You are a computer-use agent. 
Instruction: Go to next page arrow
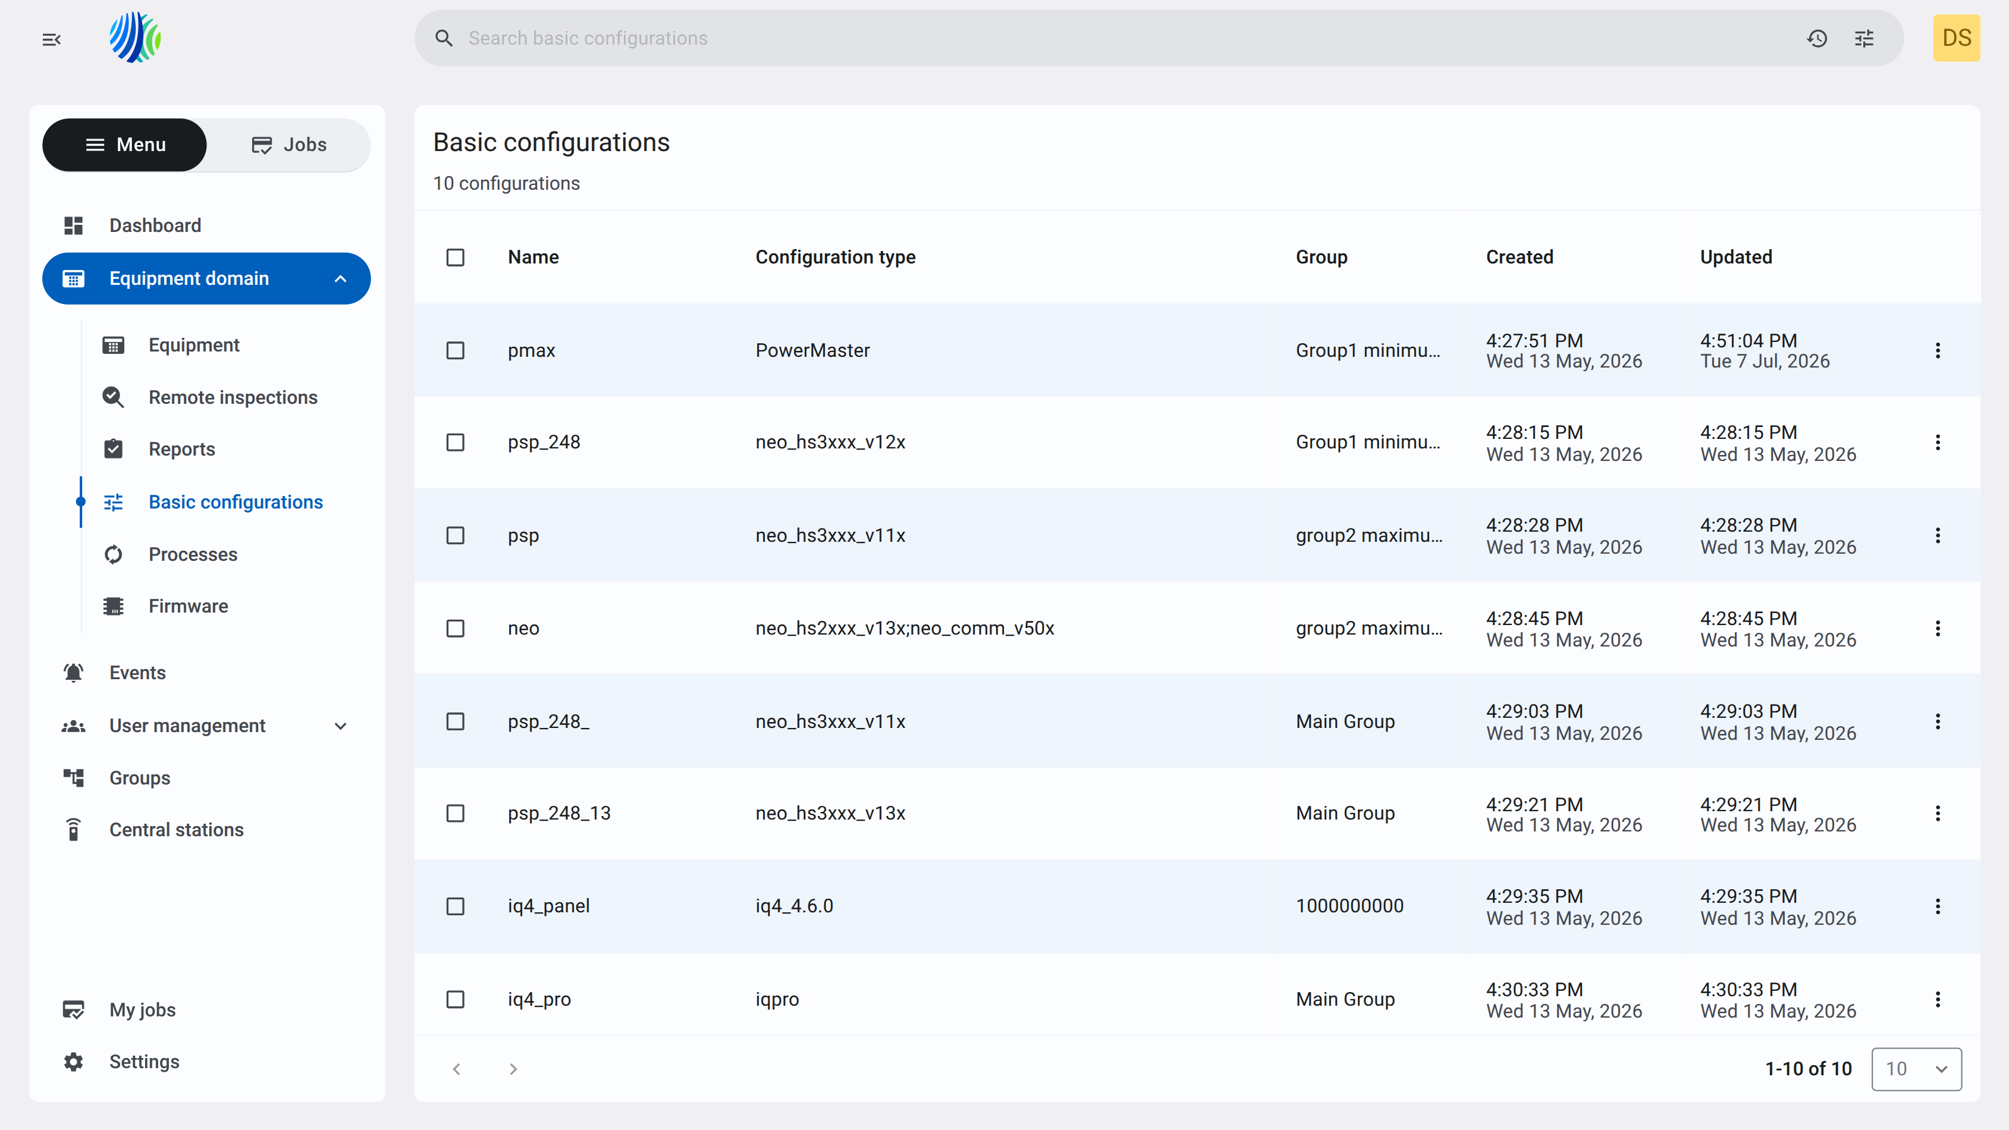coord(513,1069)
